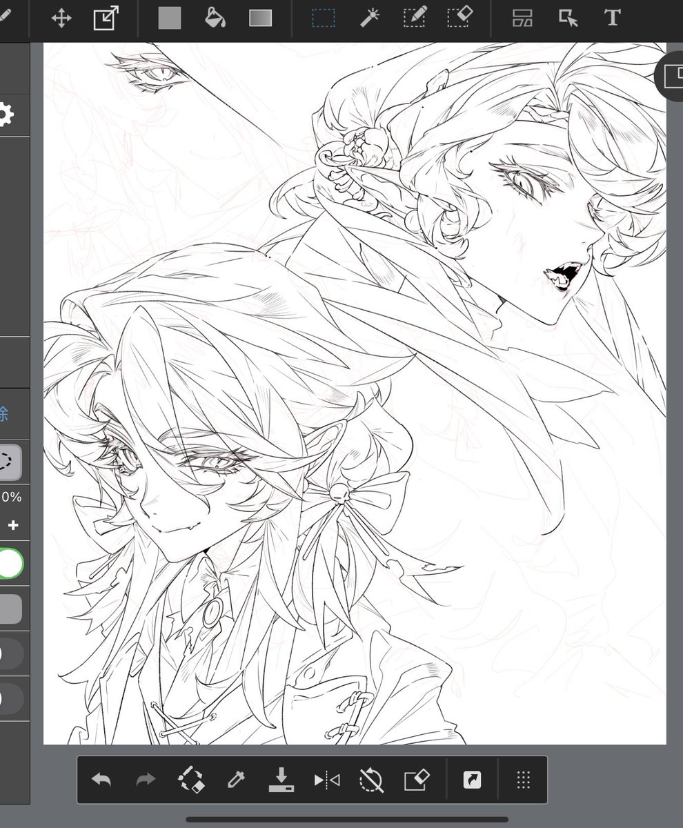Image resolution: width=683 pixels, height=828 pixels.
Task: Reset the canvas rotation
Action: click(x=371, y=780)
